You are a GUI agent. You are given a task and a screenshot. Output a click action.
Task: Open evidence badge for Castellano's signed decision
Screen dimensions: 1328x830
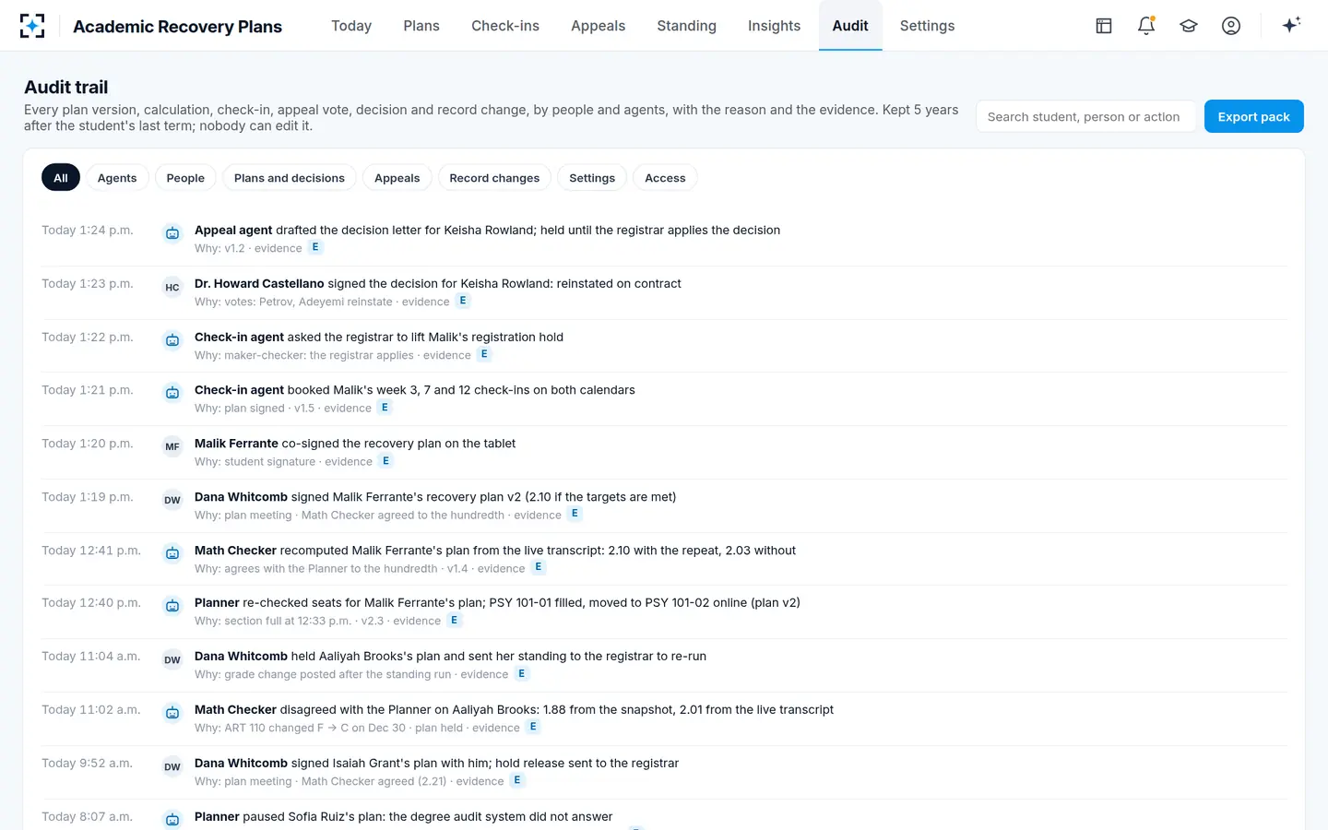[463, 301]
